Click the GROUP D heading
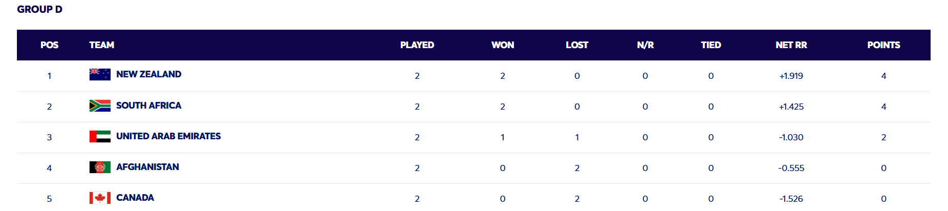Image resolution: width=948 pixels, height=211 pixels. 39,9
